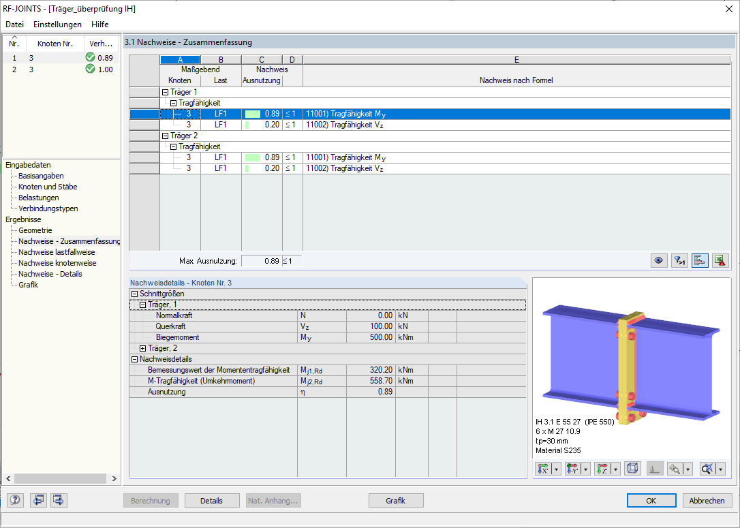Cancel zoom mode with crossed magnifier icon
This screenshot has height=528, width=740.
pos(707,469)
